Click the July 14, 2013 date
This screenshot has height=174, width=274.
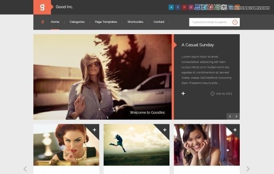[224, 94]
